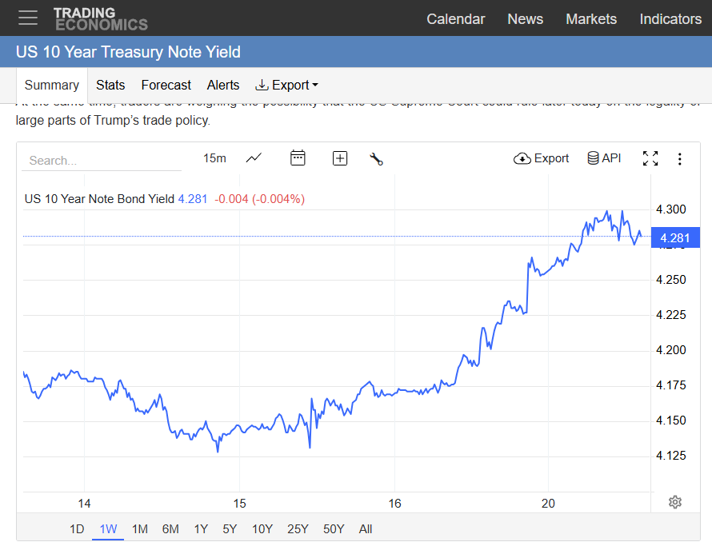This screenshot has height=546, width=712.
Task: Click the US 10 Year Treasury Note Yield heading
Action: point(128,52)
